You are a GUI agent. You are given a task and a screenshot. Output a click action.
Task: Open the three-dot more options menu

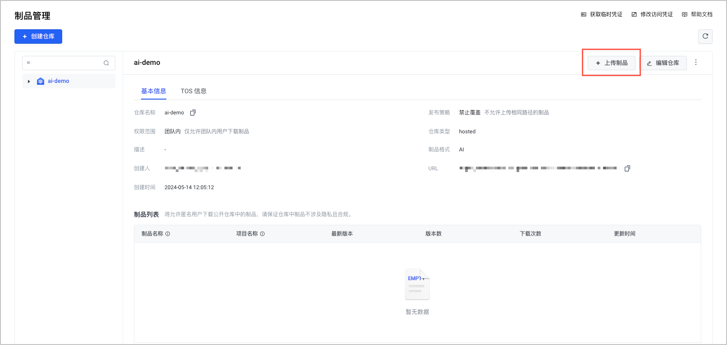point(696,63)
